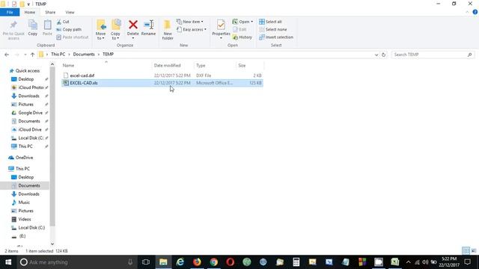Switch to the View ribbon tab
Screen dimensions: 479x269
click(x=70, y=12)
